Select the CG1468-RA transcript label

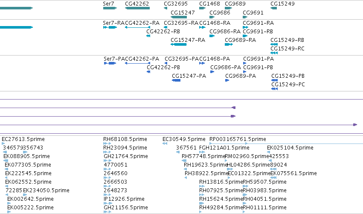215,23
